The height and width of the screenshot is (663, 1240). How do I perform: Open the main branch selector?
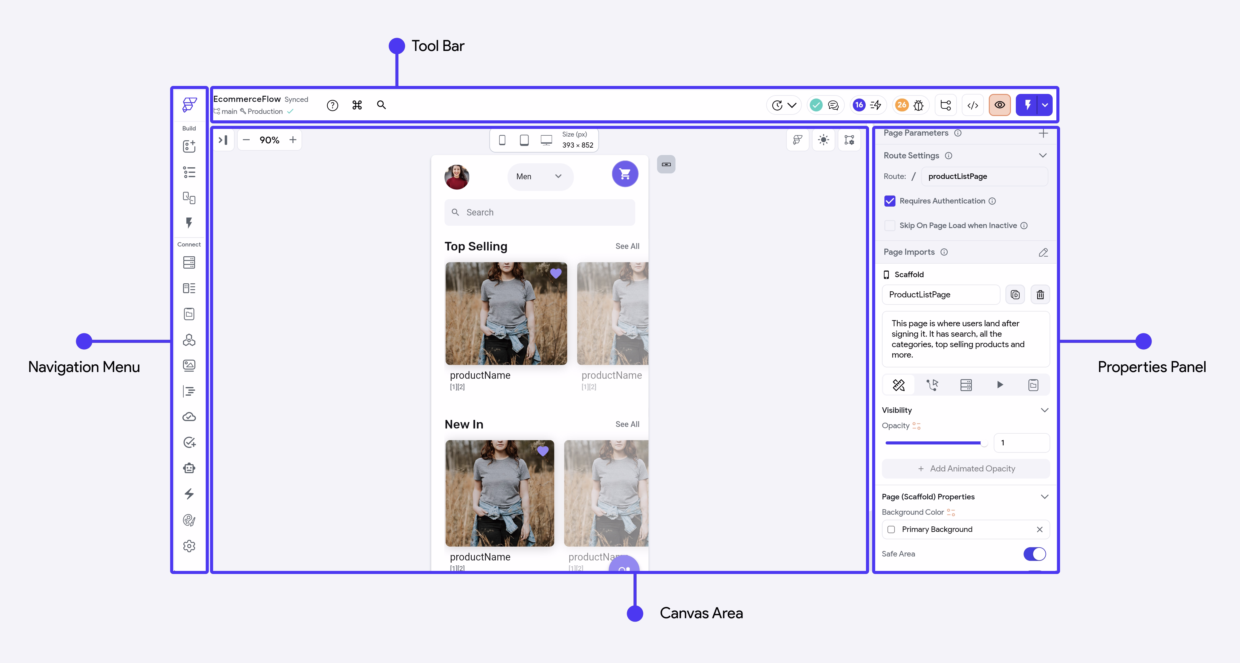(226, 112)
